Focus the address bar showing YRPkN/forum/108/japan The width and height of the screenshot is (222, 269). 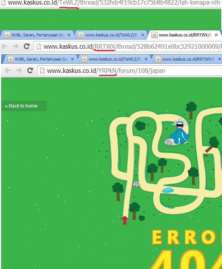coord(130,71)
